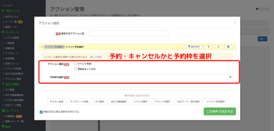Screen dimensions: 274x131
Task: Open the blue 操作 dropdown behind the dialog
Action: click(262, 39)
